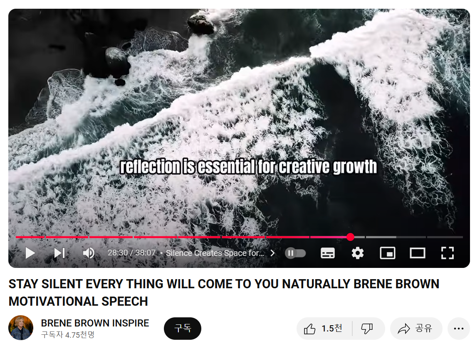The image size is (475, 346).
Task: Click the 공유 share button
Action: (416, 329)
